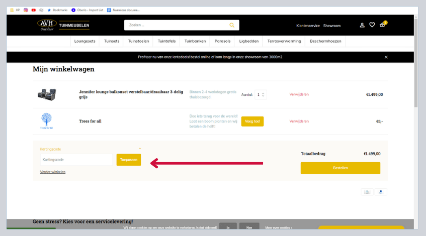Adjust quantity stepper for Jennifer lounge set
This screenshot has height=236, width=426.
point(263,94)
